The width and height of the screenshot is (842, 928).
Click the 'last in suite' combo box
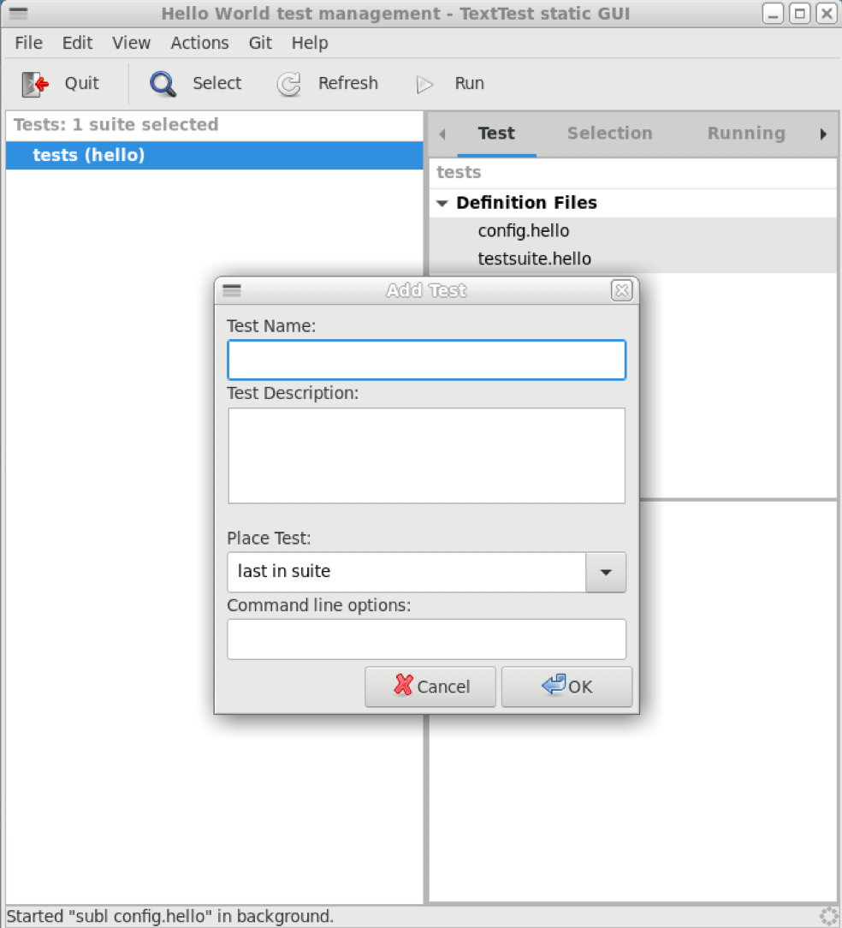406,572
